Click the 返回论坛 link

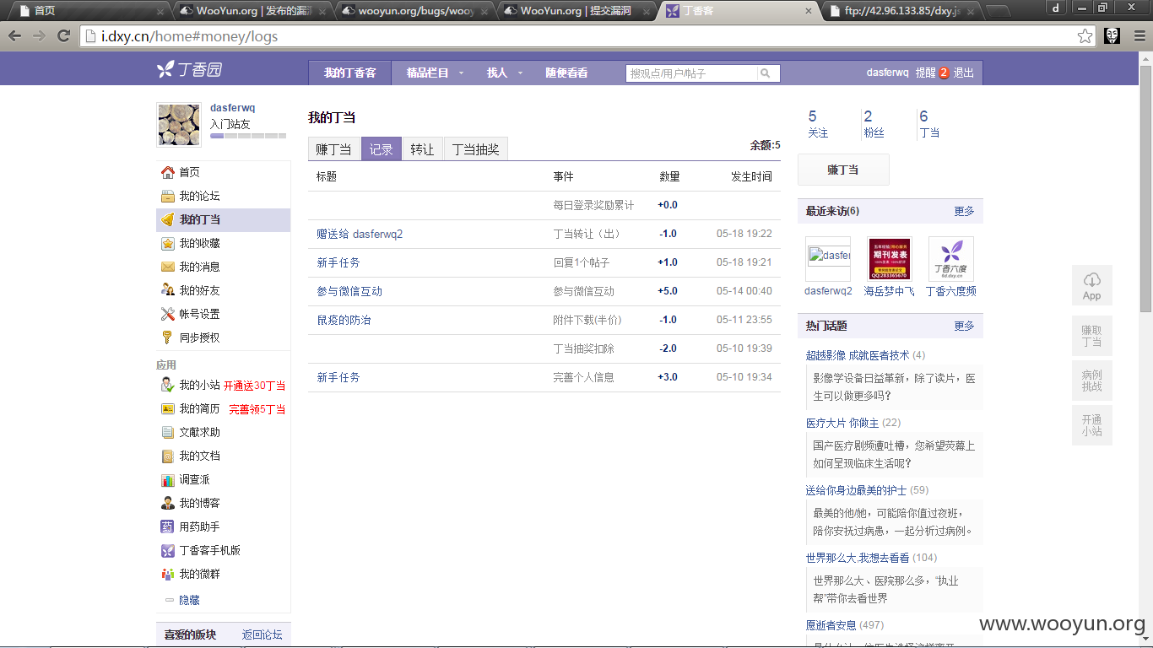[x=263, y=634]
